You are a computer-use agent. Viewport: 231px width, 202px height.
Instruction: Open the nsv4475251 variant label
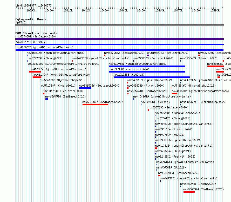189,178
